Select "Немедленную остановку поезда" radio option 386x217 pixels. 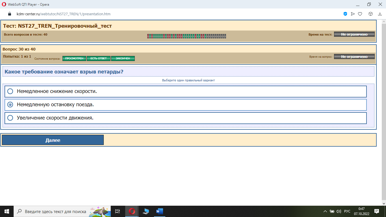coord(10,105)
